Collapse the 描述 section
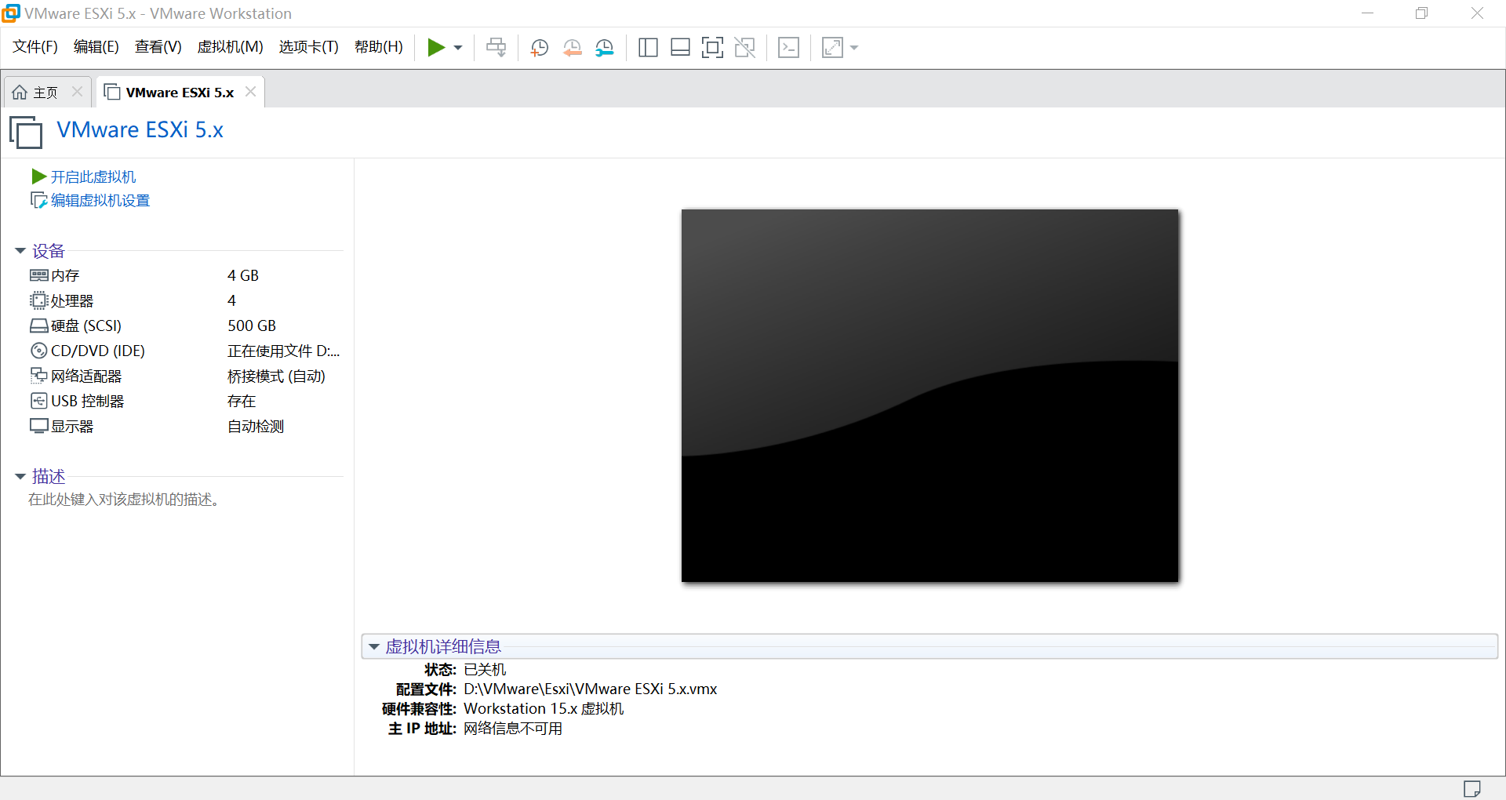The width and height of the screenshot is (1506, 800). pyautogui.click(x=20, y=477)
